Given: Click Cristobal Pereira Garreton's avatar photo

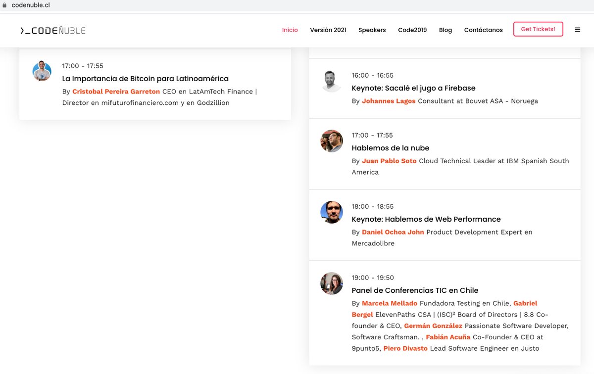Looking at the screenshot, I should point(42,71).
